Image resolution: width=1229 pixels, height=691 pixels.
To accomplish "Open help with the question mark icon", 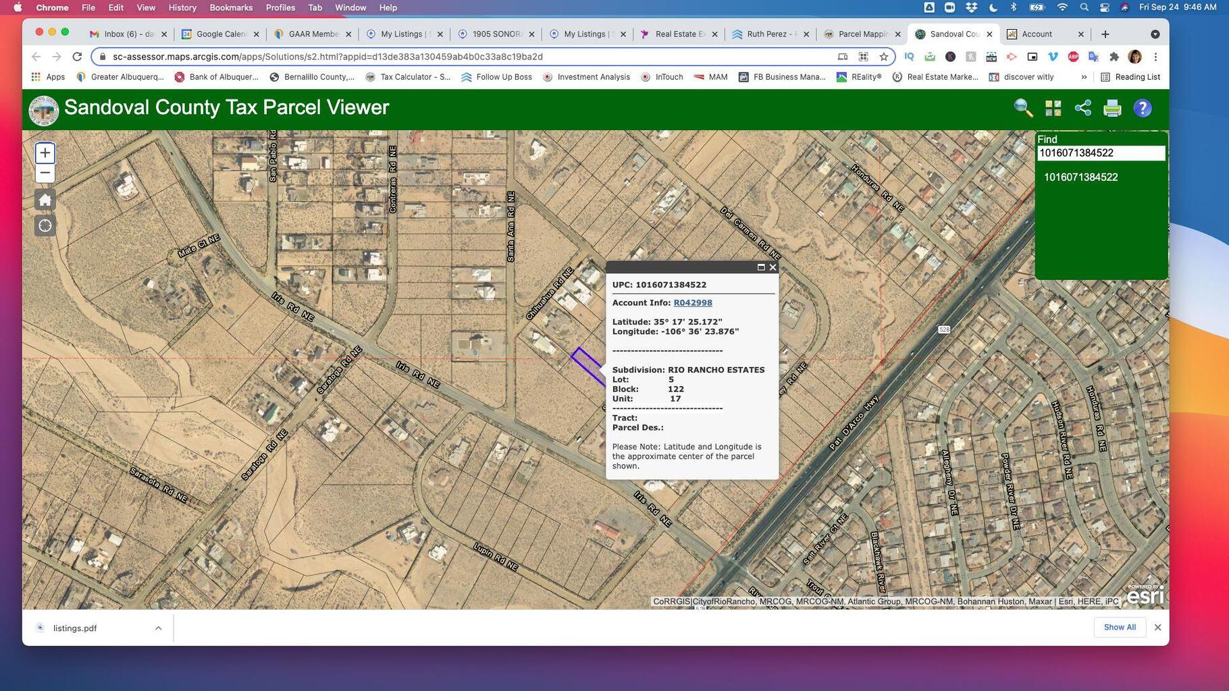I will [1143, 108].
